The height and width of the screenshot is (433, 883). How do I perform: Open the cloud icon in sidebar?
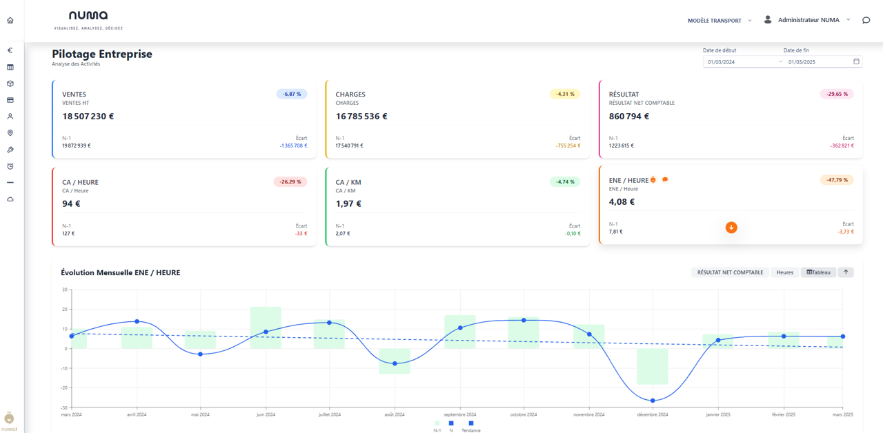point(10,199)
